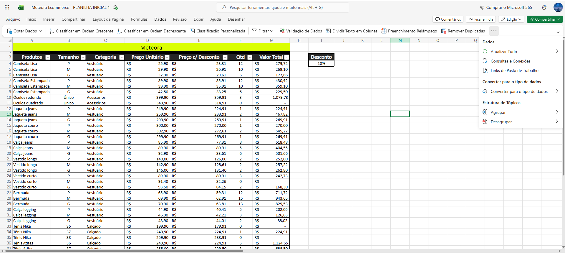Select the 1.079,73 Valor Total cell

[271, 97]
